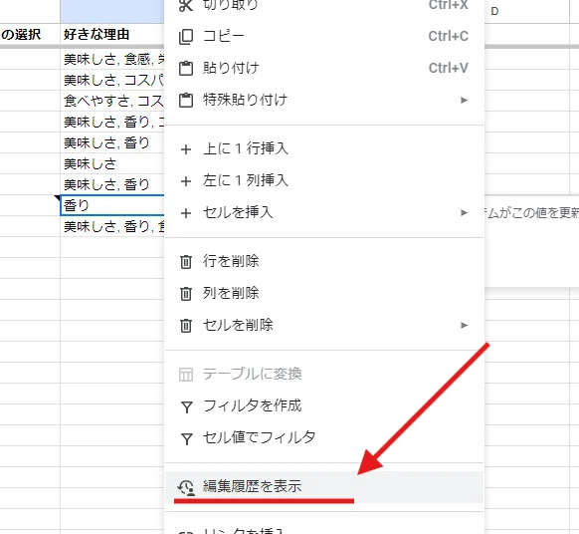Click the funnel icon beside セル値でフィルタ

(186, 439)
